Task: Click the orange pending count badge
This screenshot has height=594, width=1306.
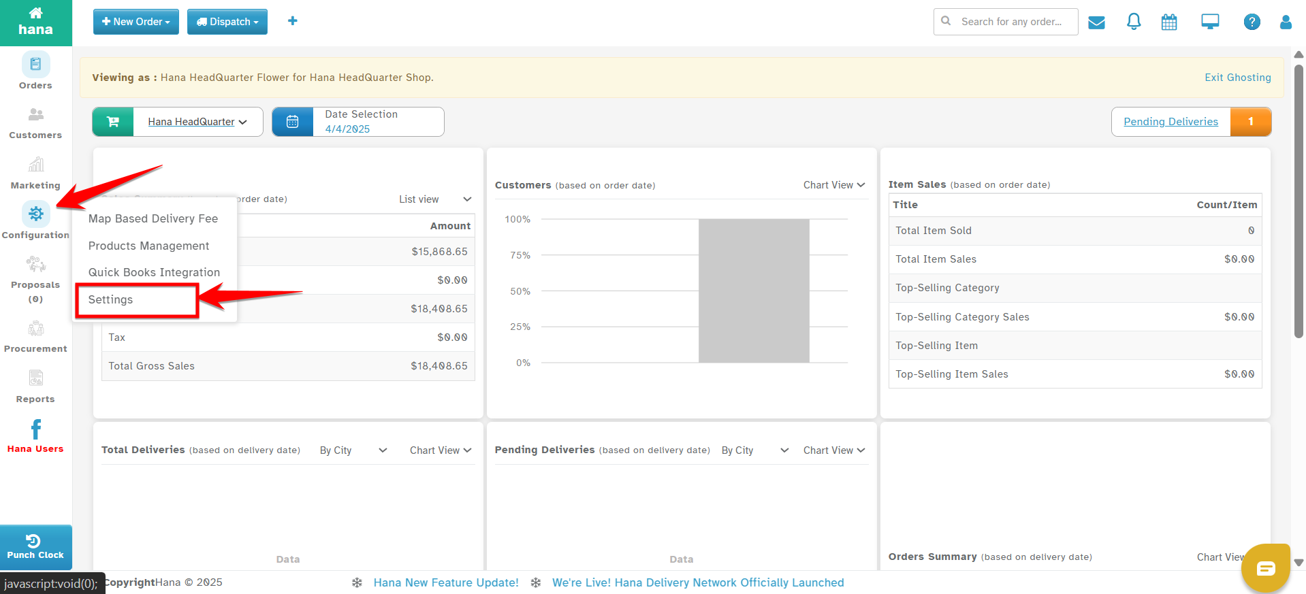Action: pyautogui.click(x=1251, y=122)
